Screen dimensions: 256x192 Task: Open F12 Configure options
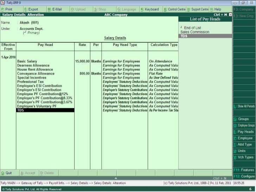[x=244, y=176]
